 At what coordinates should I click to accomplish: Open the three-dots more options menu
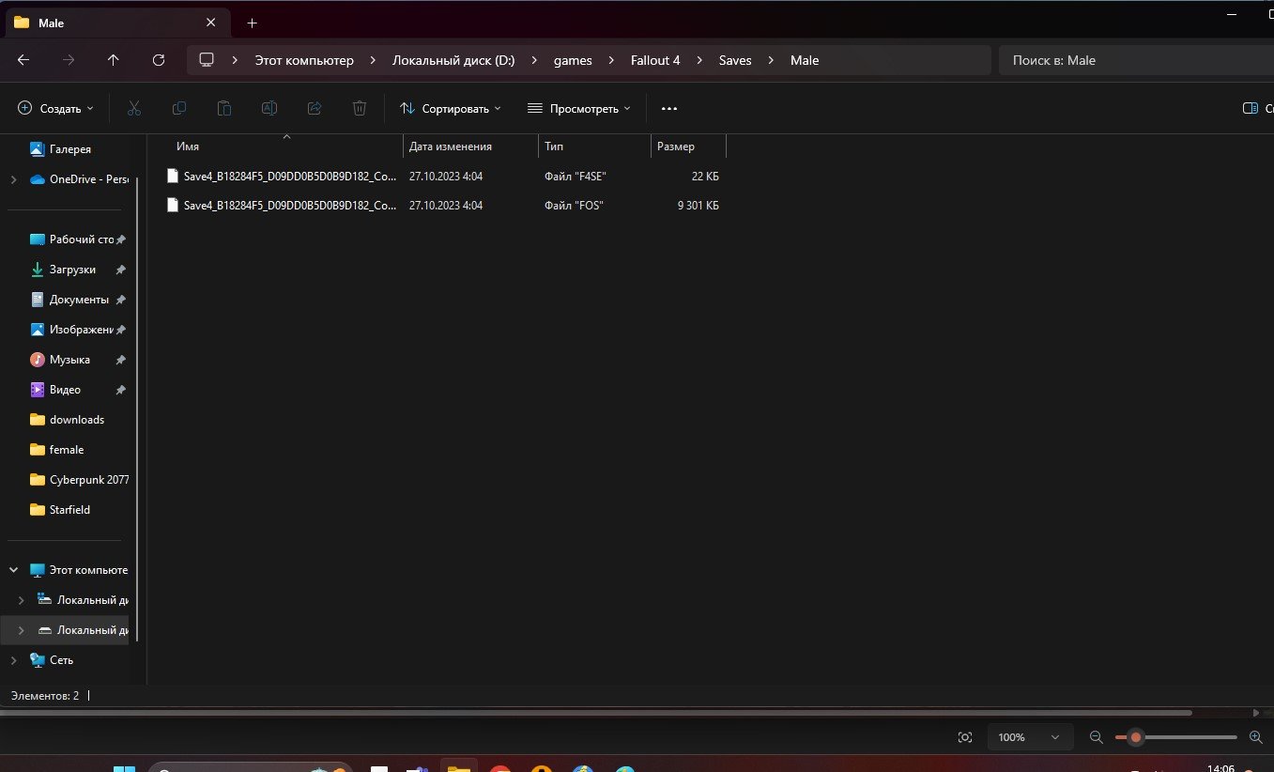(668, 109)
